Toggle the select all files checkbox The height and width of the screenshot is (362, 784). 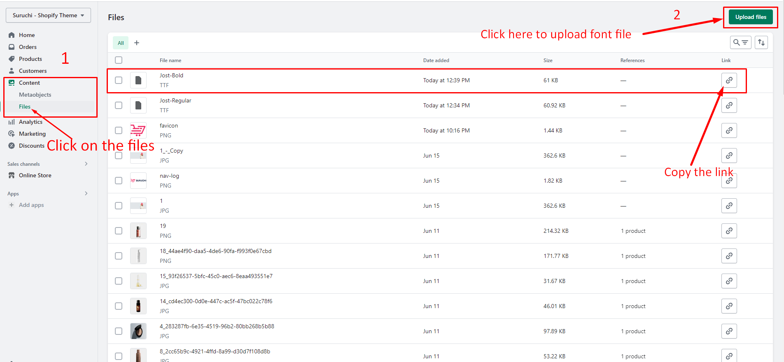pos(119,60)
